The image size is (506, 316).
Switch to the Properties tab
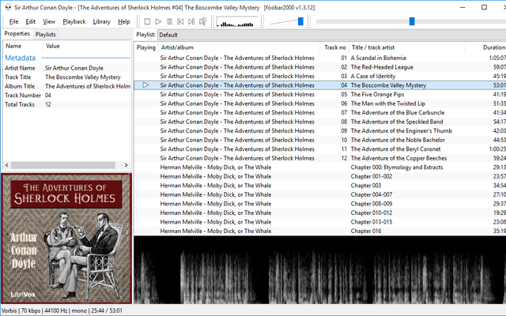tap(17, 33)
